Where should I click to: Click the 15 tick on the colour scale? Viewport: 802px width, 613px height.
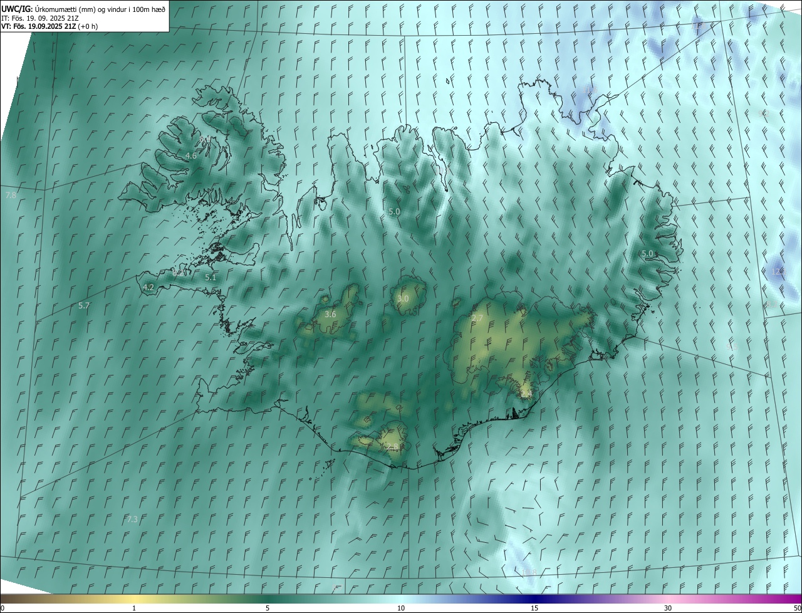click(x=534, y=608)
